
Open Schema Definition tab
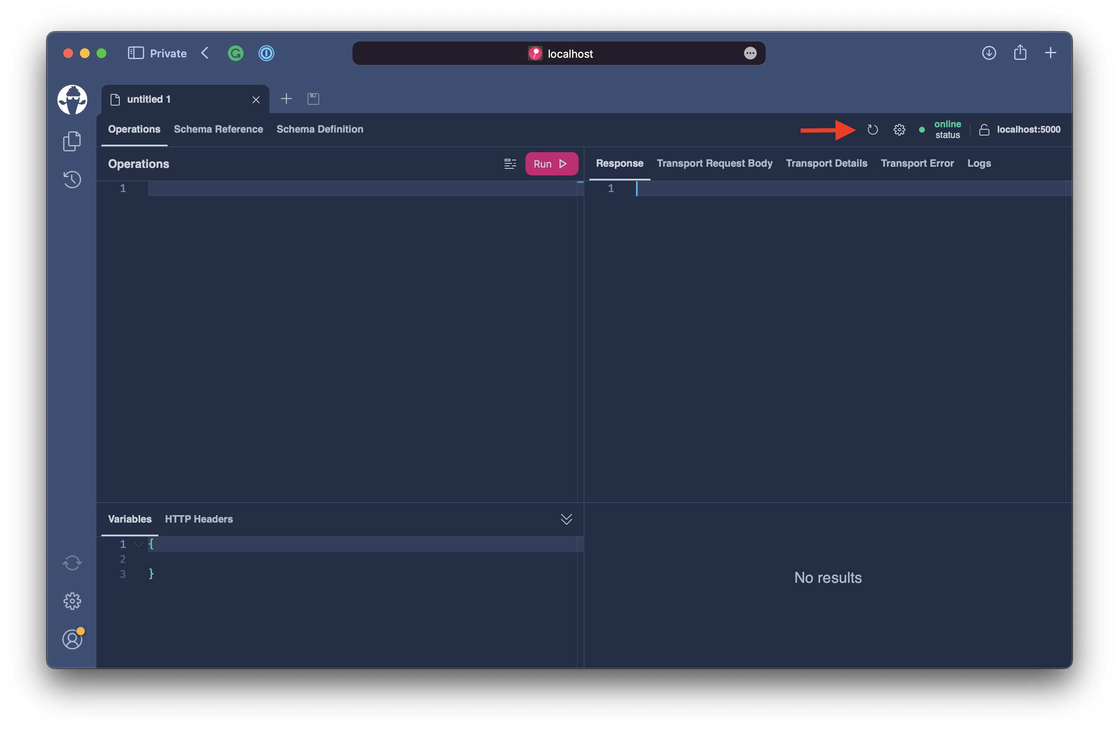pos(320,129)
